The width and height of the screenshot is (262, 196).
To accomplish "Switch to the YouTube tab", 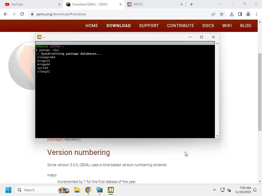I will coord(32,4).
